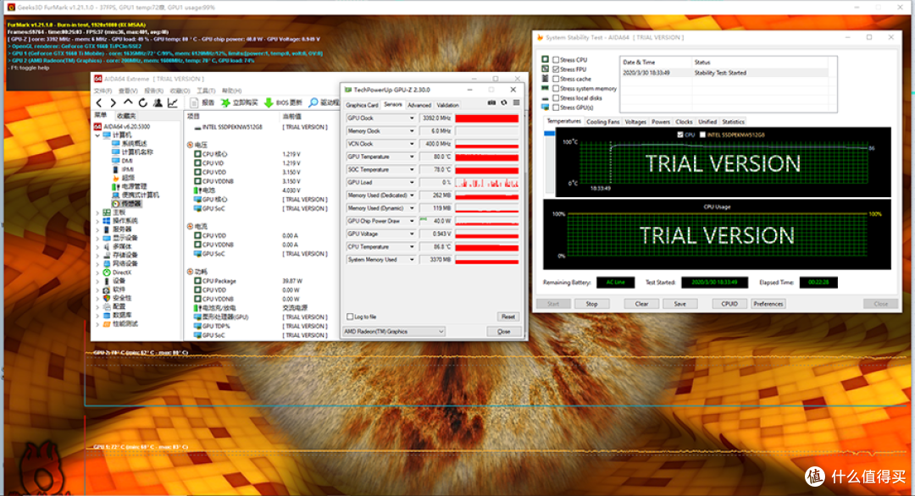Click the GPU Temperature red sensor graph
915x496 pixels.
coord(486,157)
